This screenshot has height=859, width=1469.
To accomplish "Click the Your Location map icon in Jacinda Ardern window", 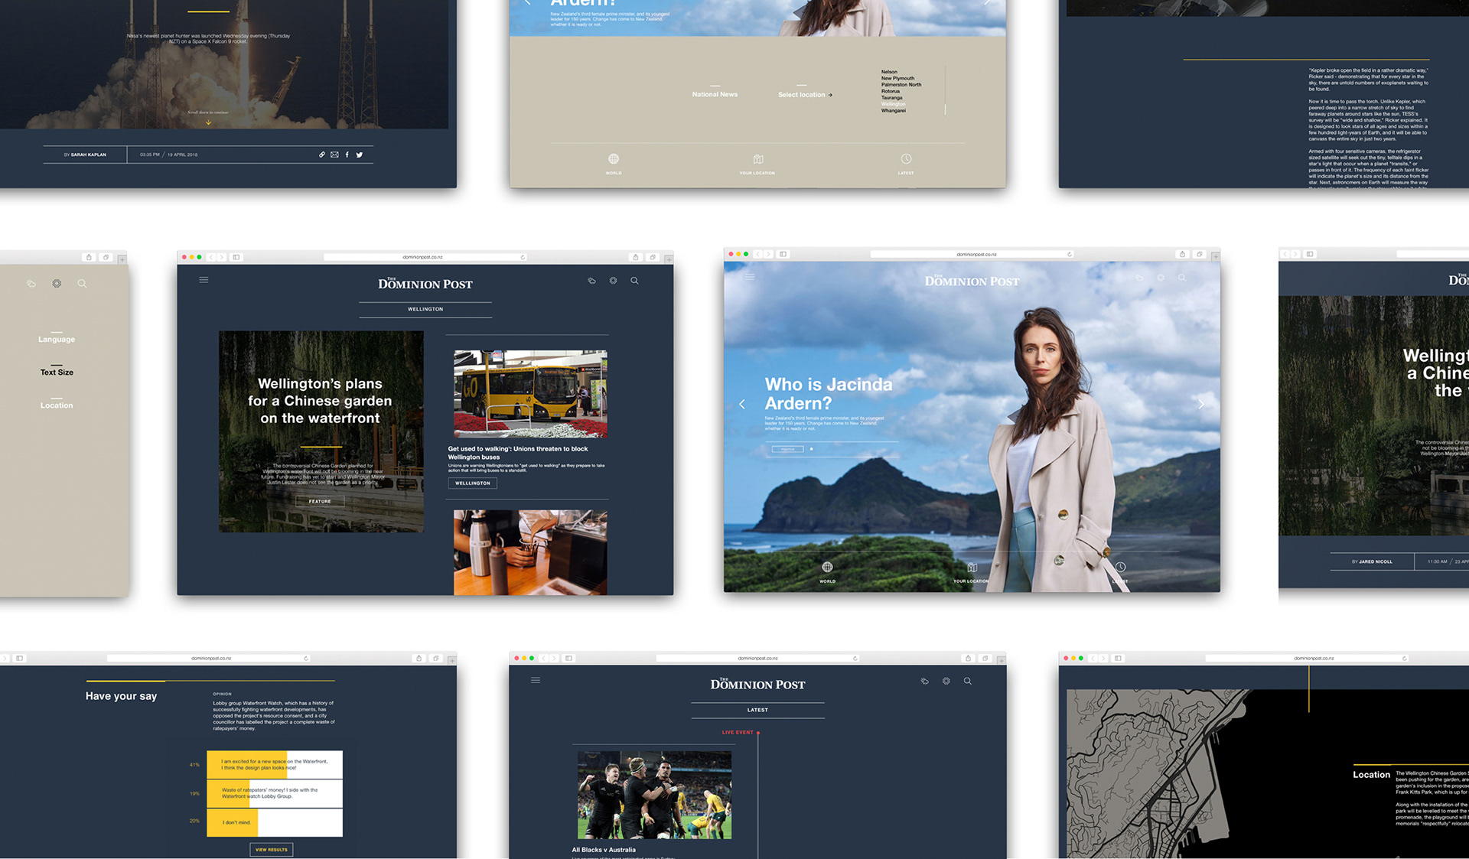I will click(x=972, y=567).
